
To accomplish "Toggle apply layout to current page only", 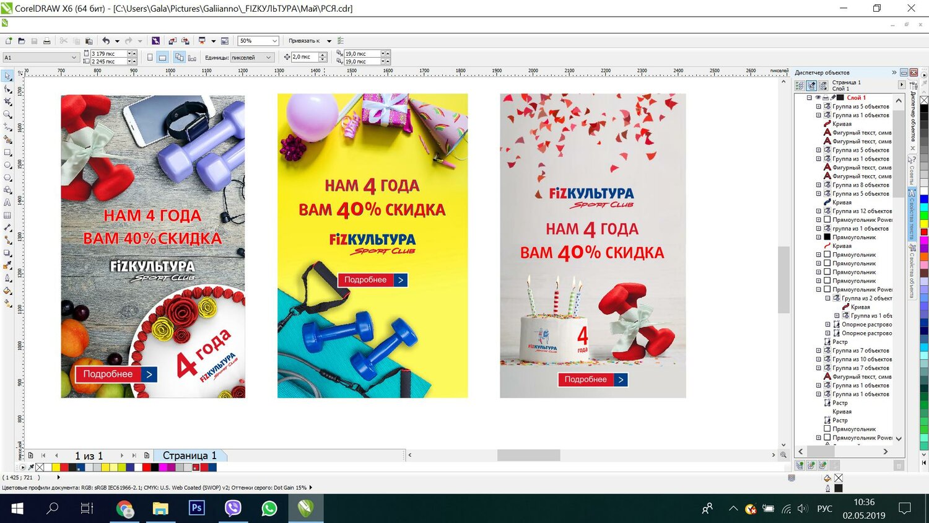I will (192, 58).
